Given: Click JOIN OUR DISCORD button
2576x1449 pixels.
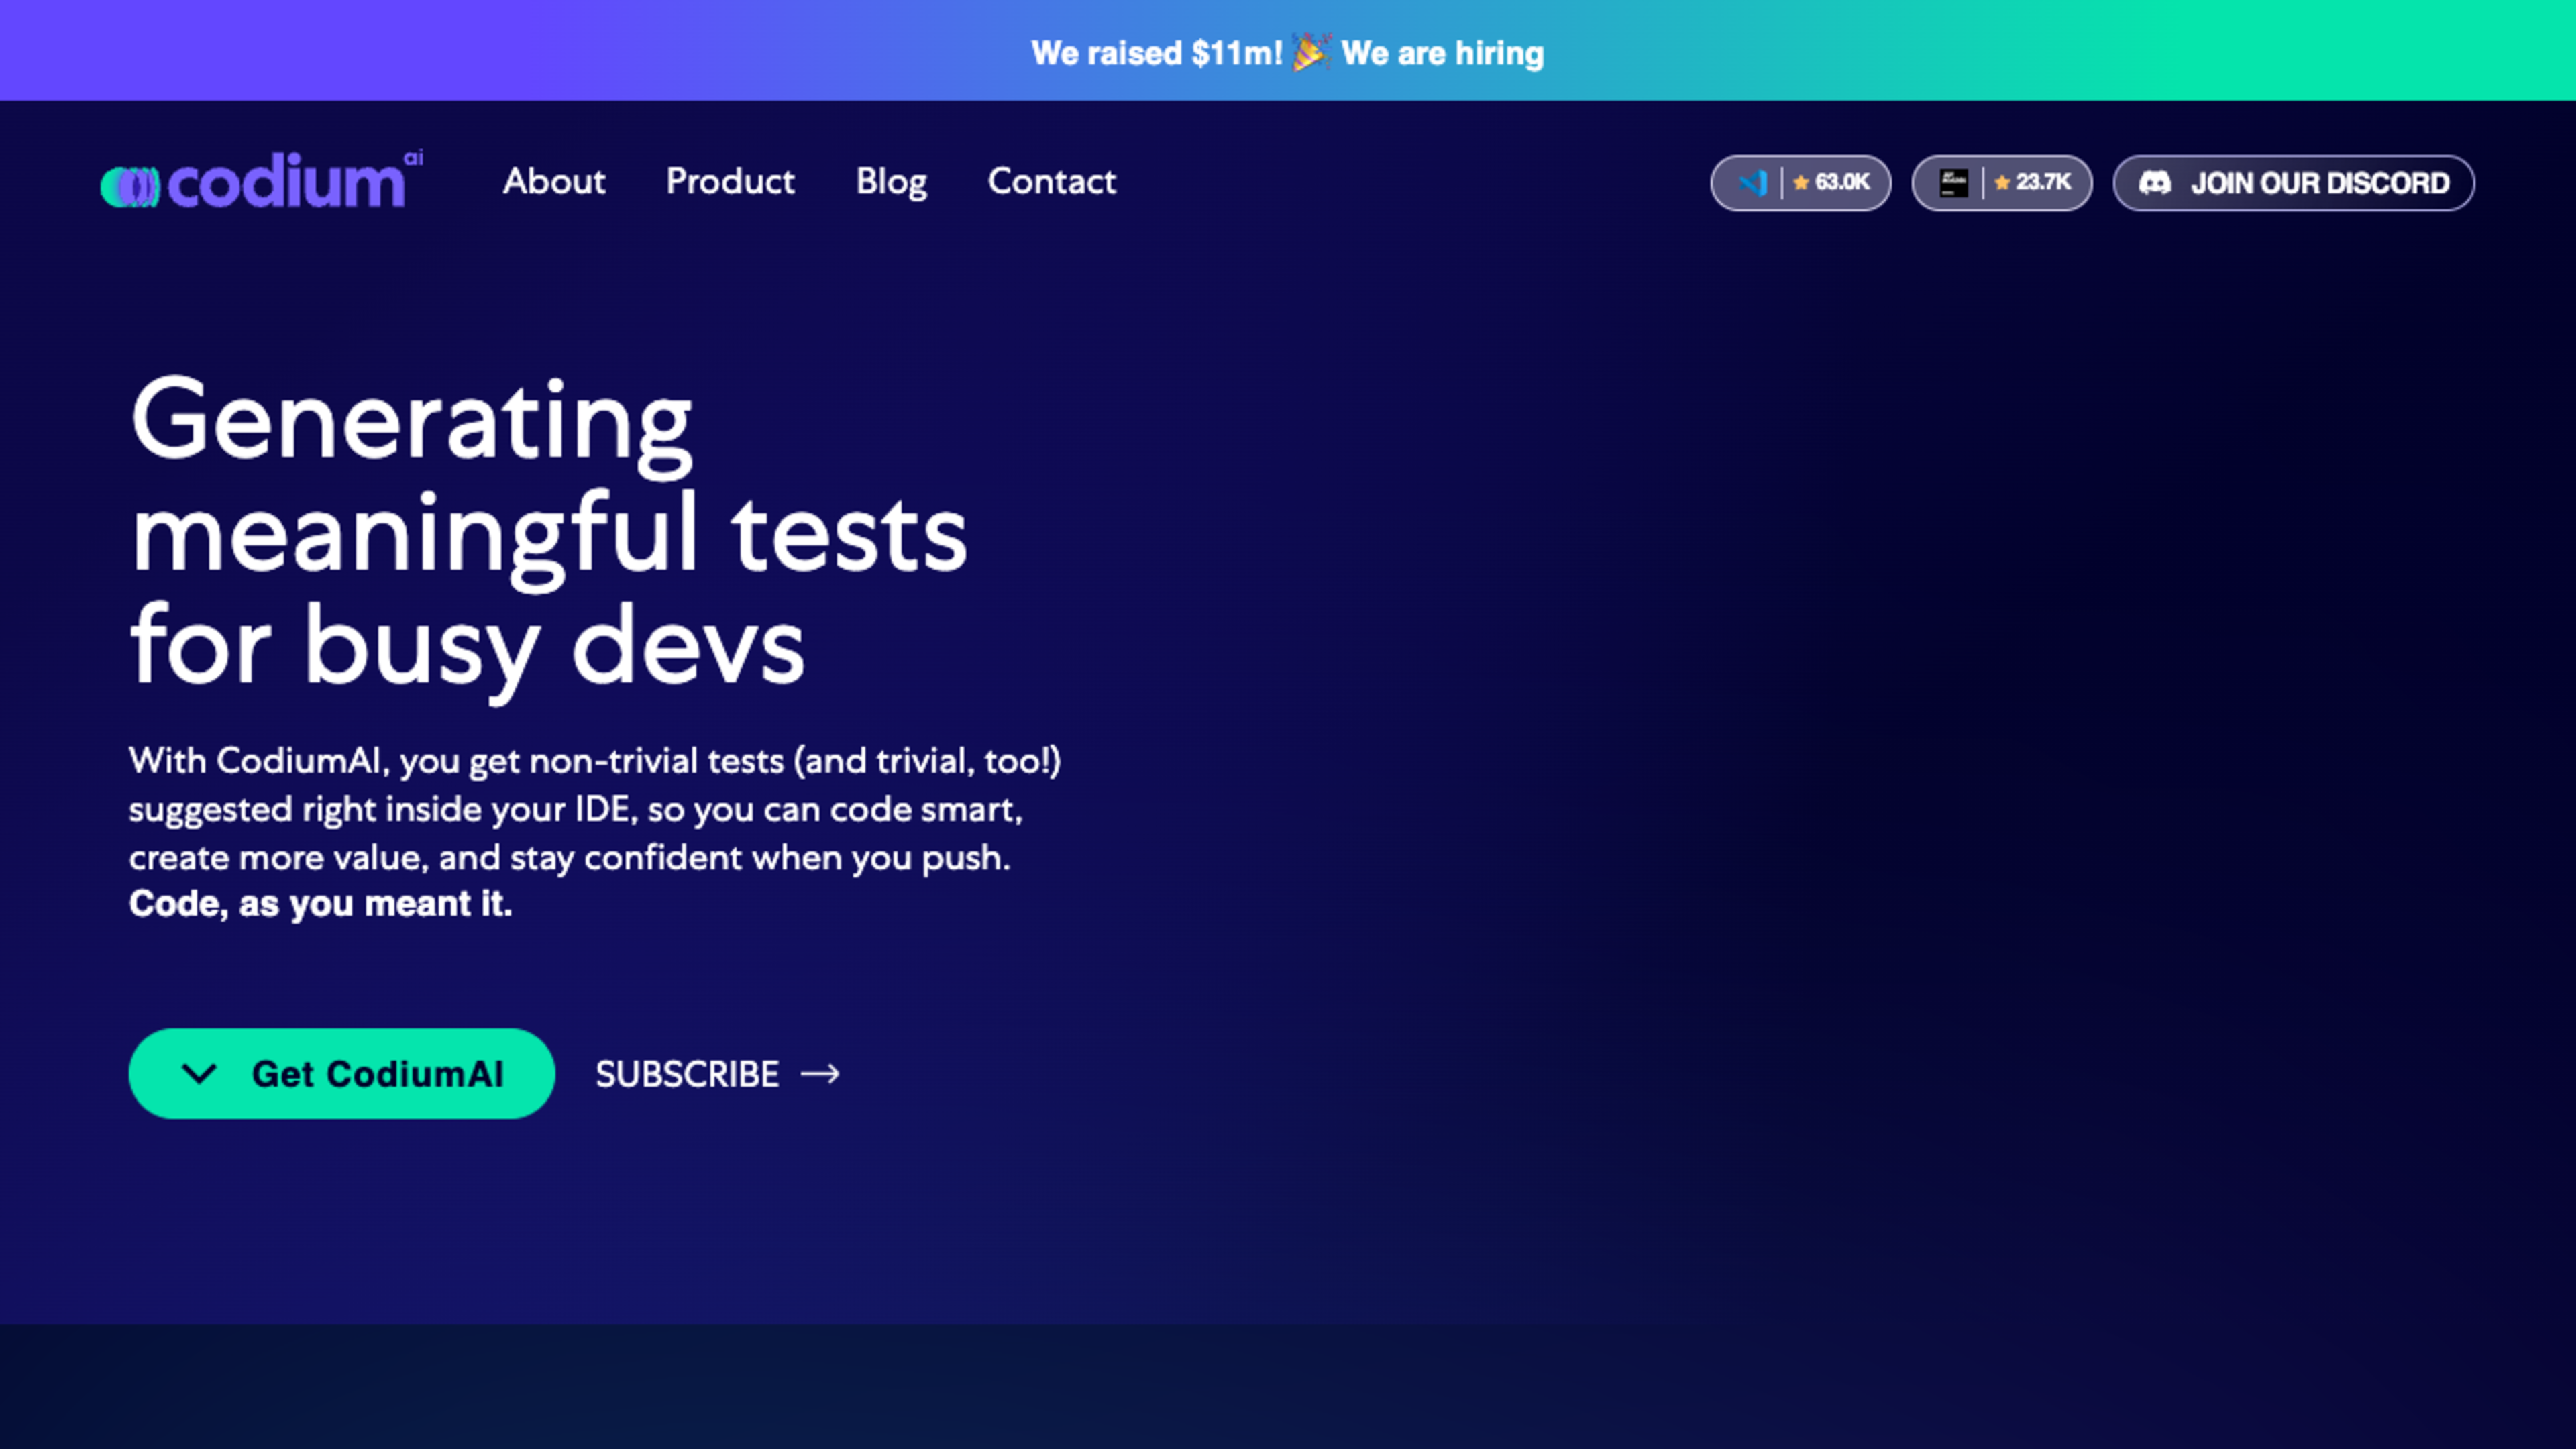Looking at the screenshot, I should tap(2293, 183).
